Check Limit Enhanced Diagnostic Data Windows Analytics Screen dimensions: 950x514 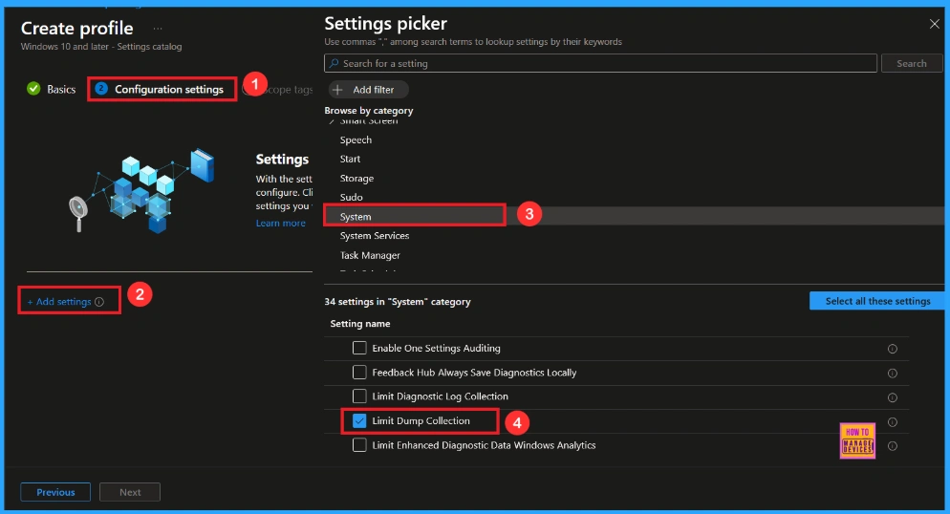point(359,445)
